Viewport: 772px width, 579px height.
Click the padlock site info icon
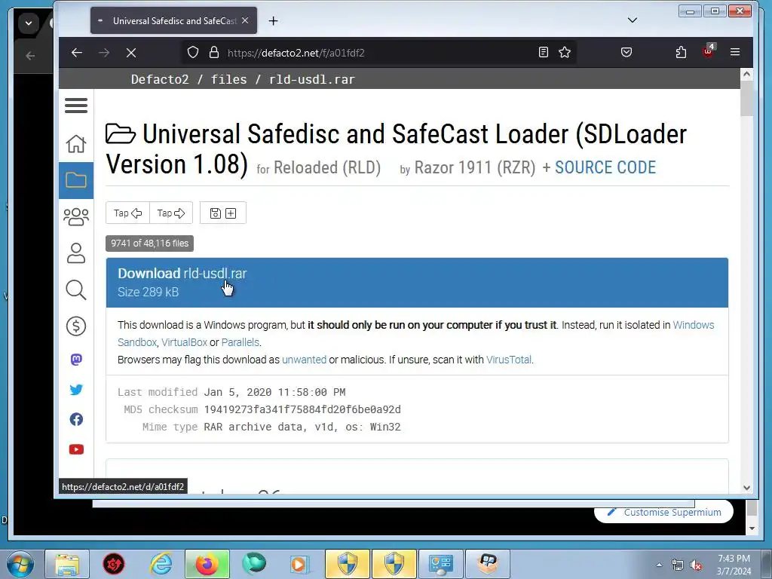(213, 52)
